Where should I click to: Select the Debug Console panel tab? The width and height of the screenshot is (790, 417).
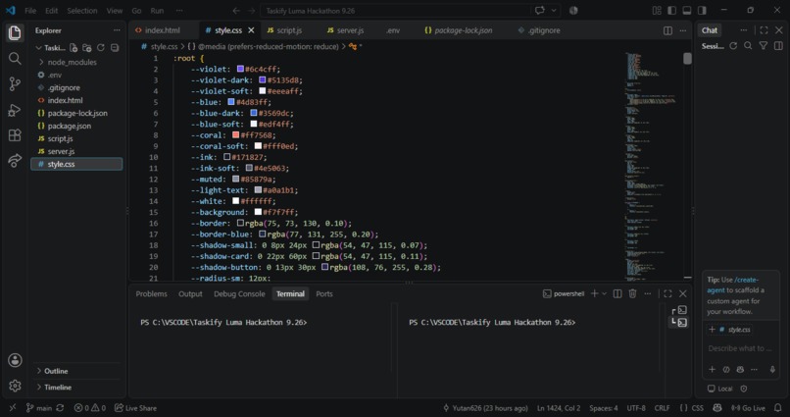(x=239, y=294)
